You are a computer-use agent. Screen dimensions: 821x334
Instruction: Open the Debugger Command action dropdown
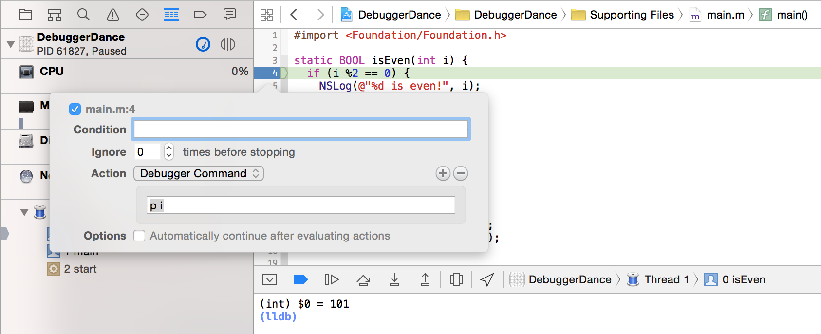coord(199,173)
